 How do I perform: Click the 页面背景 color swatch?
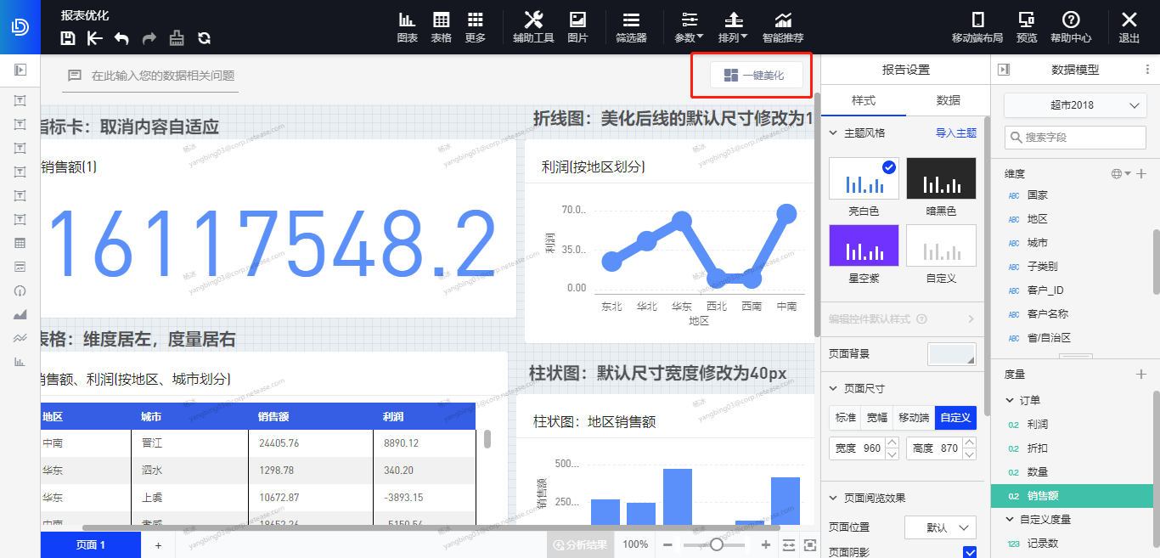coord(951,354)
